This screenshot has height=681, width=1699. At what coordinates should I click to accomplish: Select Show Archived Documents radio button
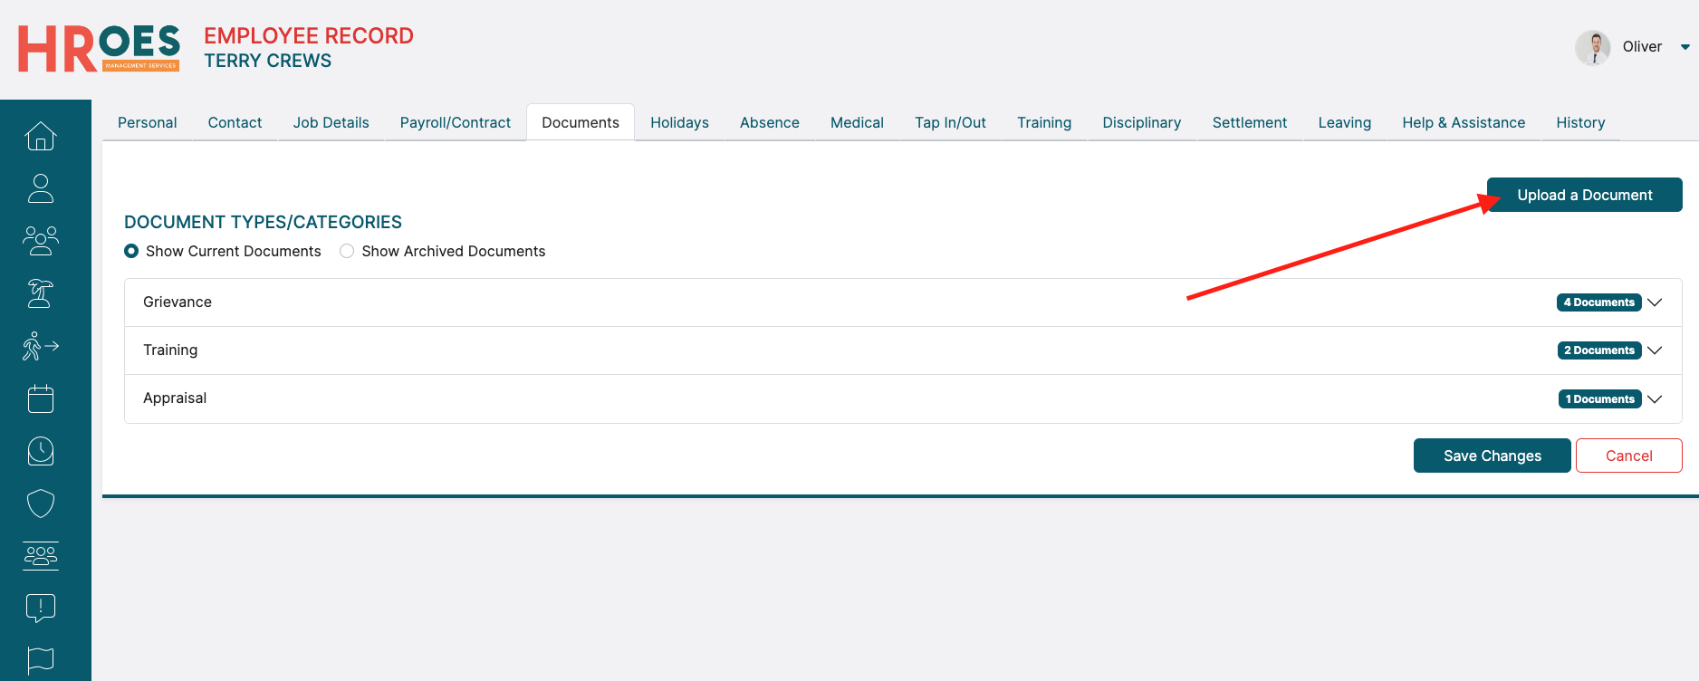pos(347,251)
